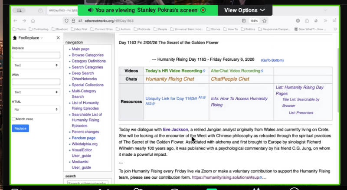This screenshot has width=347, height=190.
Task: Open the Podcasts bookmarks folder
Action: point(142,29)
